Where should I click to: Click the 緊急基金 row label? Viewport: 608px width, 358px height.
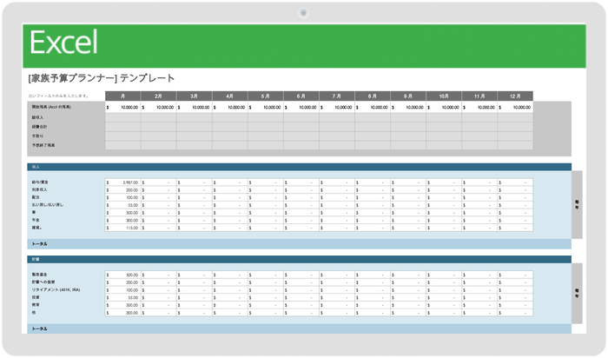coord(40,275)
